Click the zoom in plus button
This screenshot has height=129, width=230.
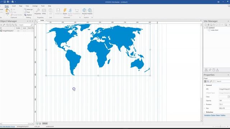point(228,126)
